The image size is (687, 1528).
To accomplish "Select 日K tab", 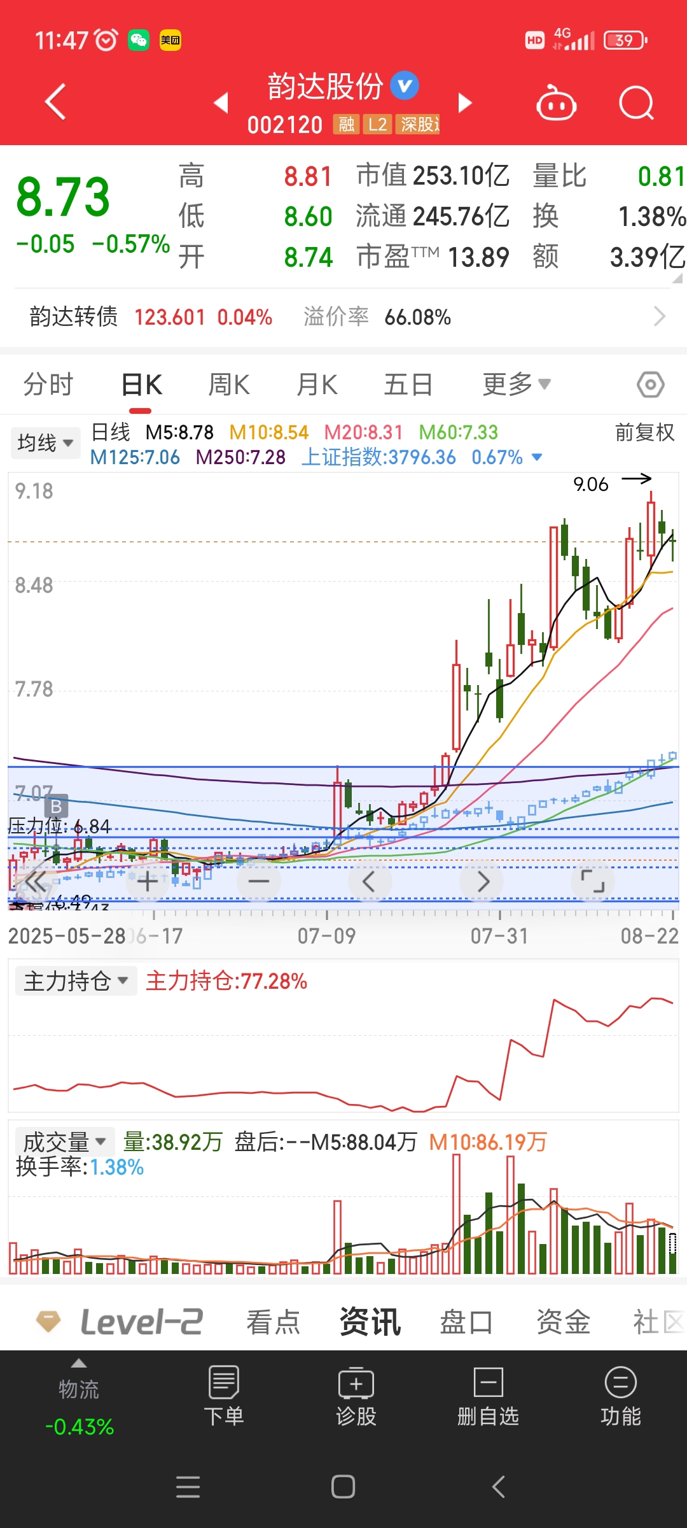I will point(141,385).
